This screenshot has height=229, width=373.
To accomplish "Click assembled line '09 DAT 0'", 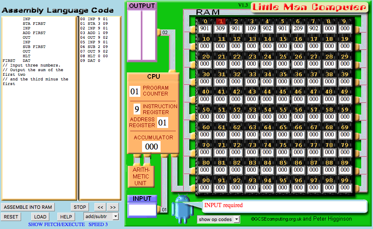I will pos(90,61).
